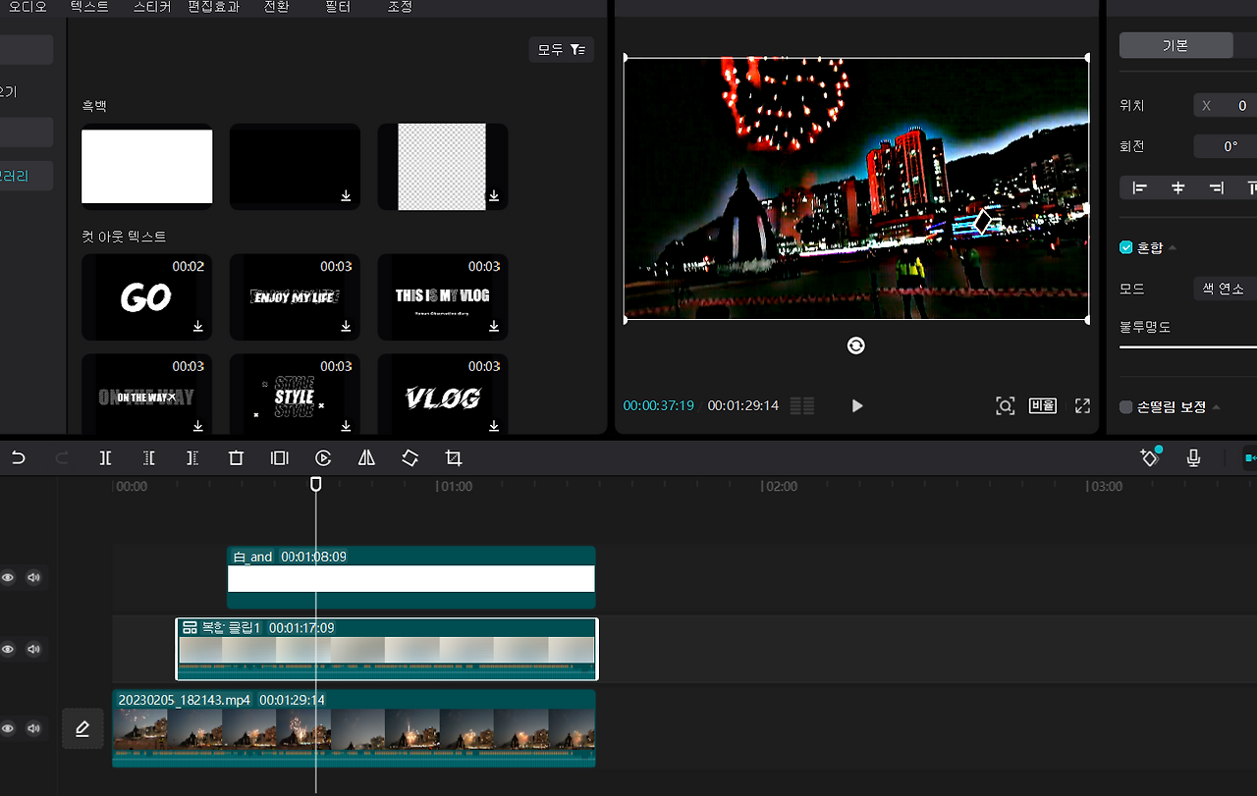Uncheck the 혼합 blend checkbox
Image resolution: width=1257 pixels, height=796 pixels.
[x=1126, y=247]
